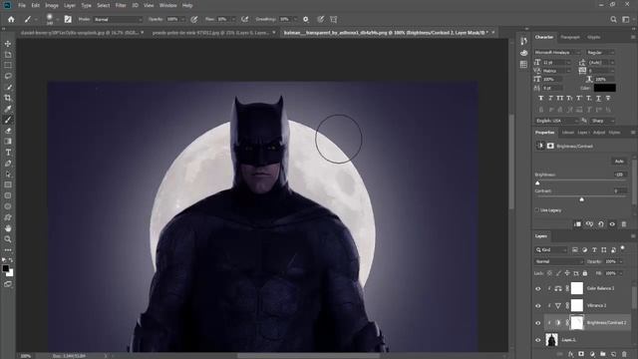Open the brush Opacity dropdown arrow

point(182,19)
